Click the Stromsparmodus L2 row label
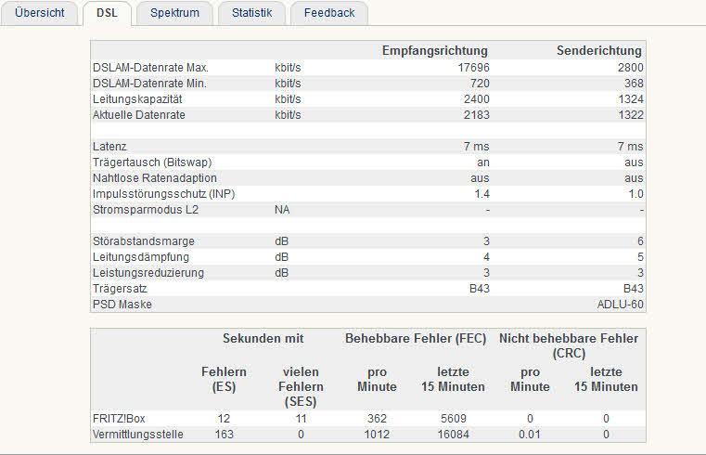Image resolution: width=706 pixels, height=455 pixels. [x=146, y=210]
